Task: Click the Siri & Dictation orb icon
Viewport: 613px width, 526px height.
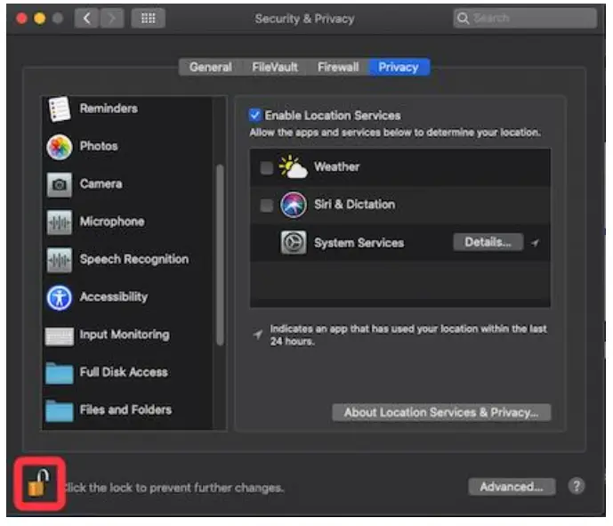Action: 294,205
